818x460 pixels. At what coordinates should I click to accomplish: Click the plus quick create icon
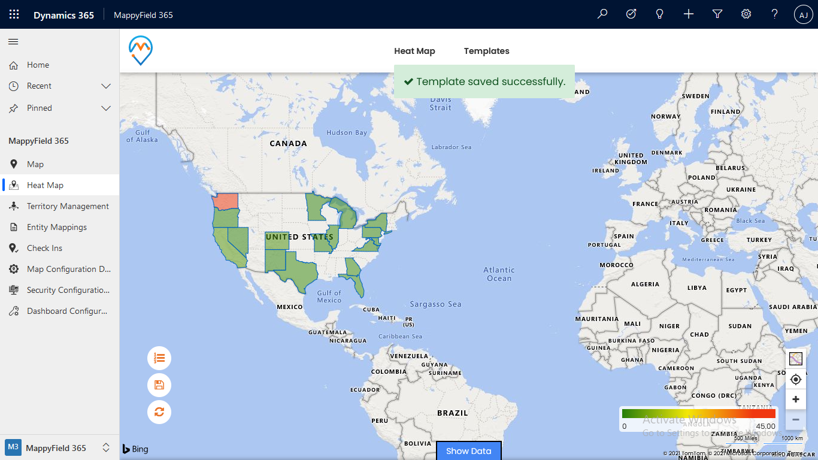coord(689,14)
